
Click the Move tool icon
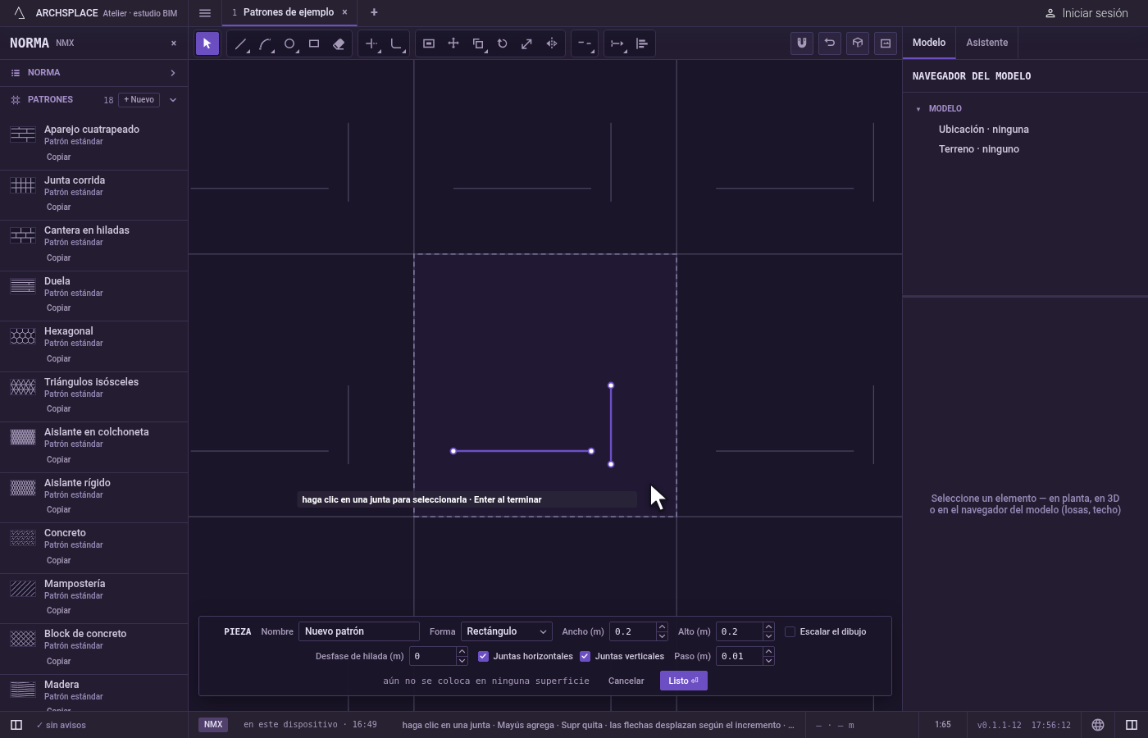(x=453, y=43)
